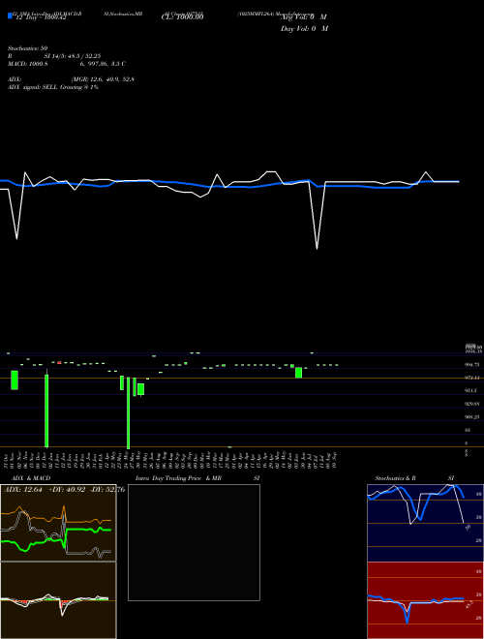This screenshot has height=639, width=484.
Task: Open the red RSI chart panel
Action: (x=425, y=600)
